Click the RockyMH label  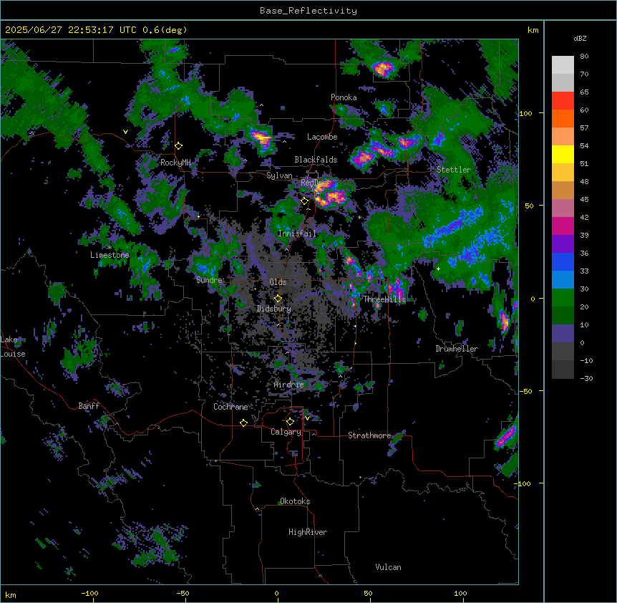click(x=175, y=163)
